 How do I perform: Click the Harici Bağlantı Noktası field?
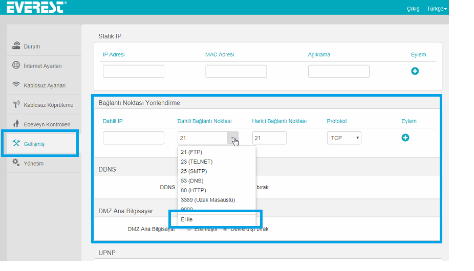[x=269, y=138]
